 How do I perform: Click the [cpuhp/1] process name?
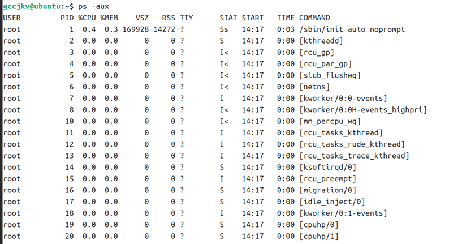coord(319,236)
